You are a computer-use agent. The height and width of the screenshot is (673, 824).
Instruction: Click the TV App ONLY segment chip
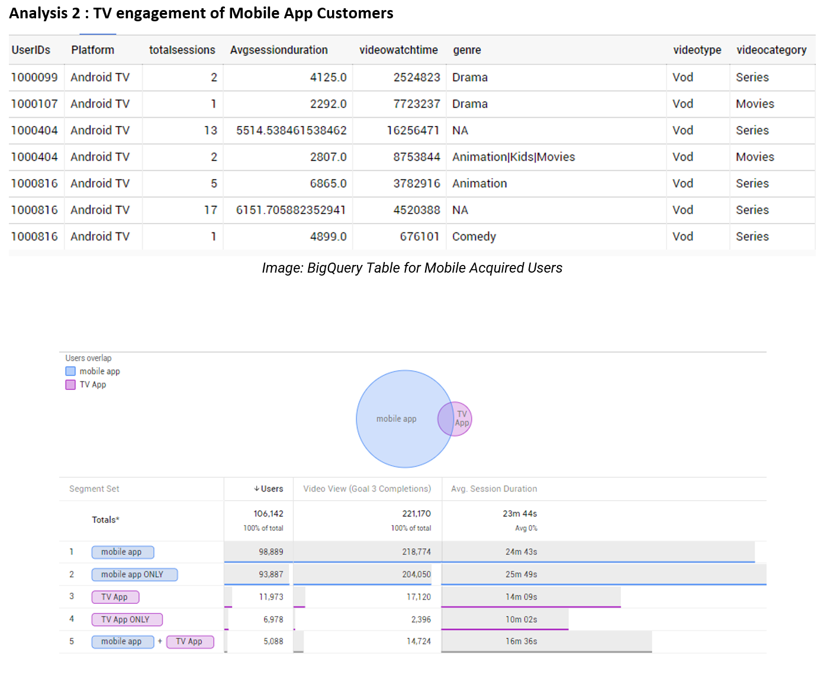click(x=127, y=620)
